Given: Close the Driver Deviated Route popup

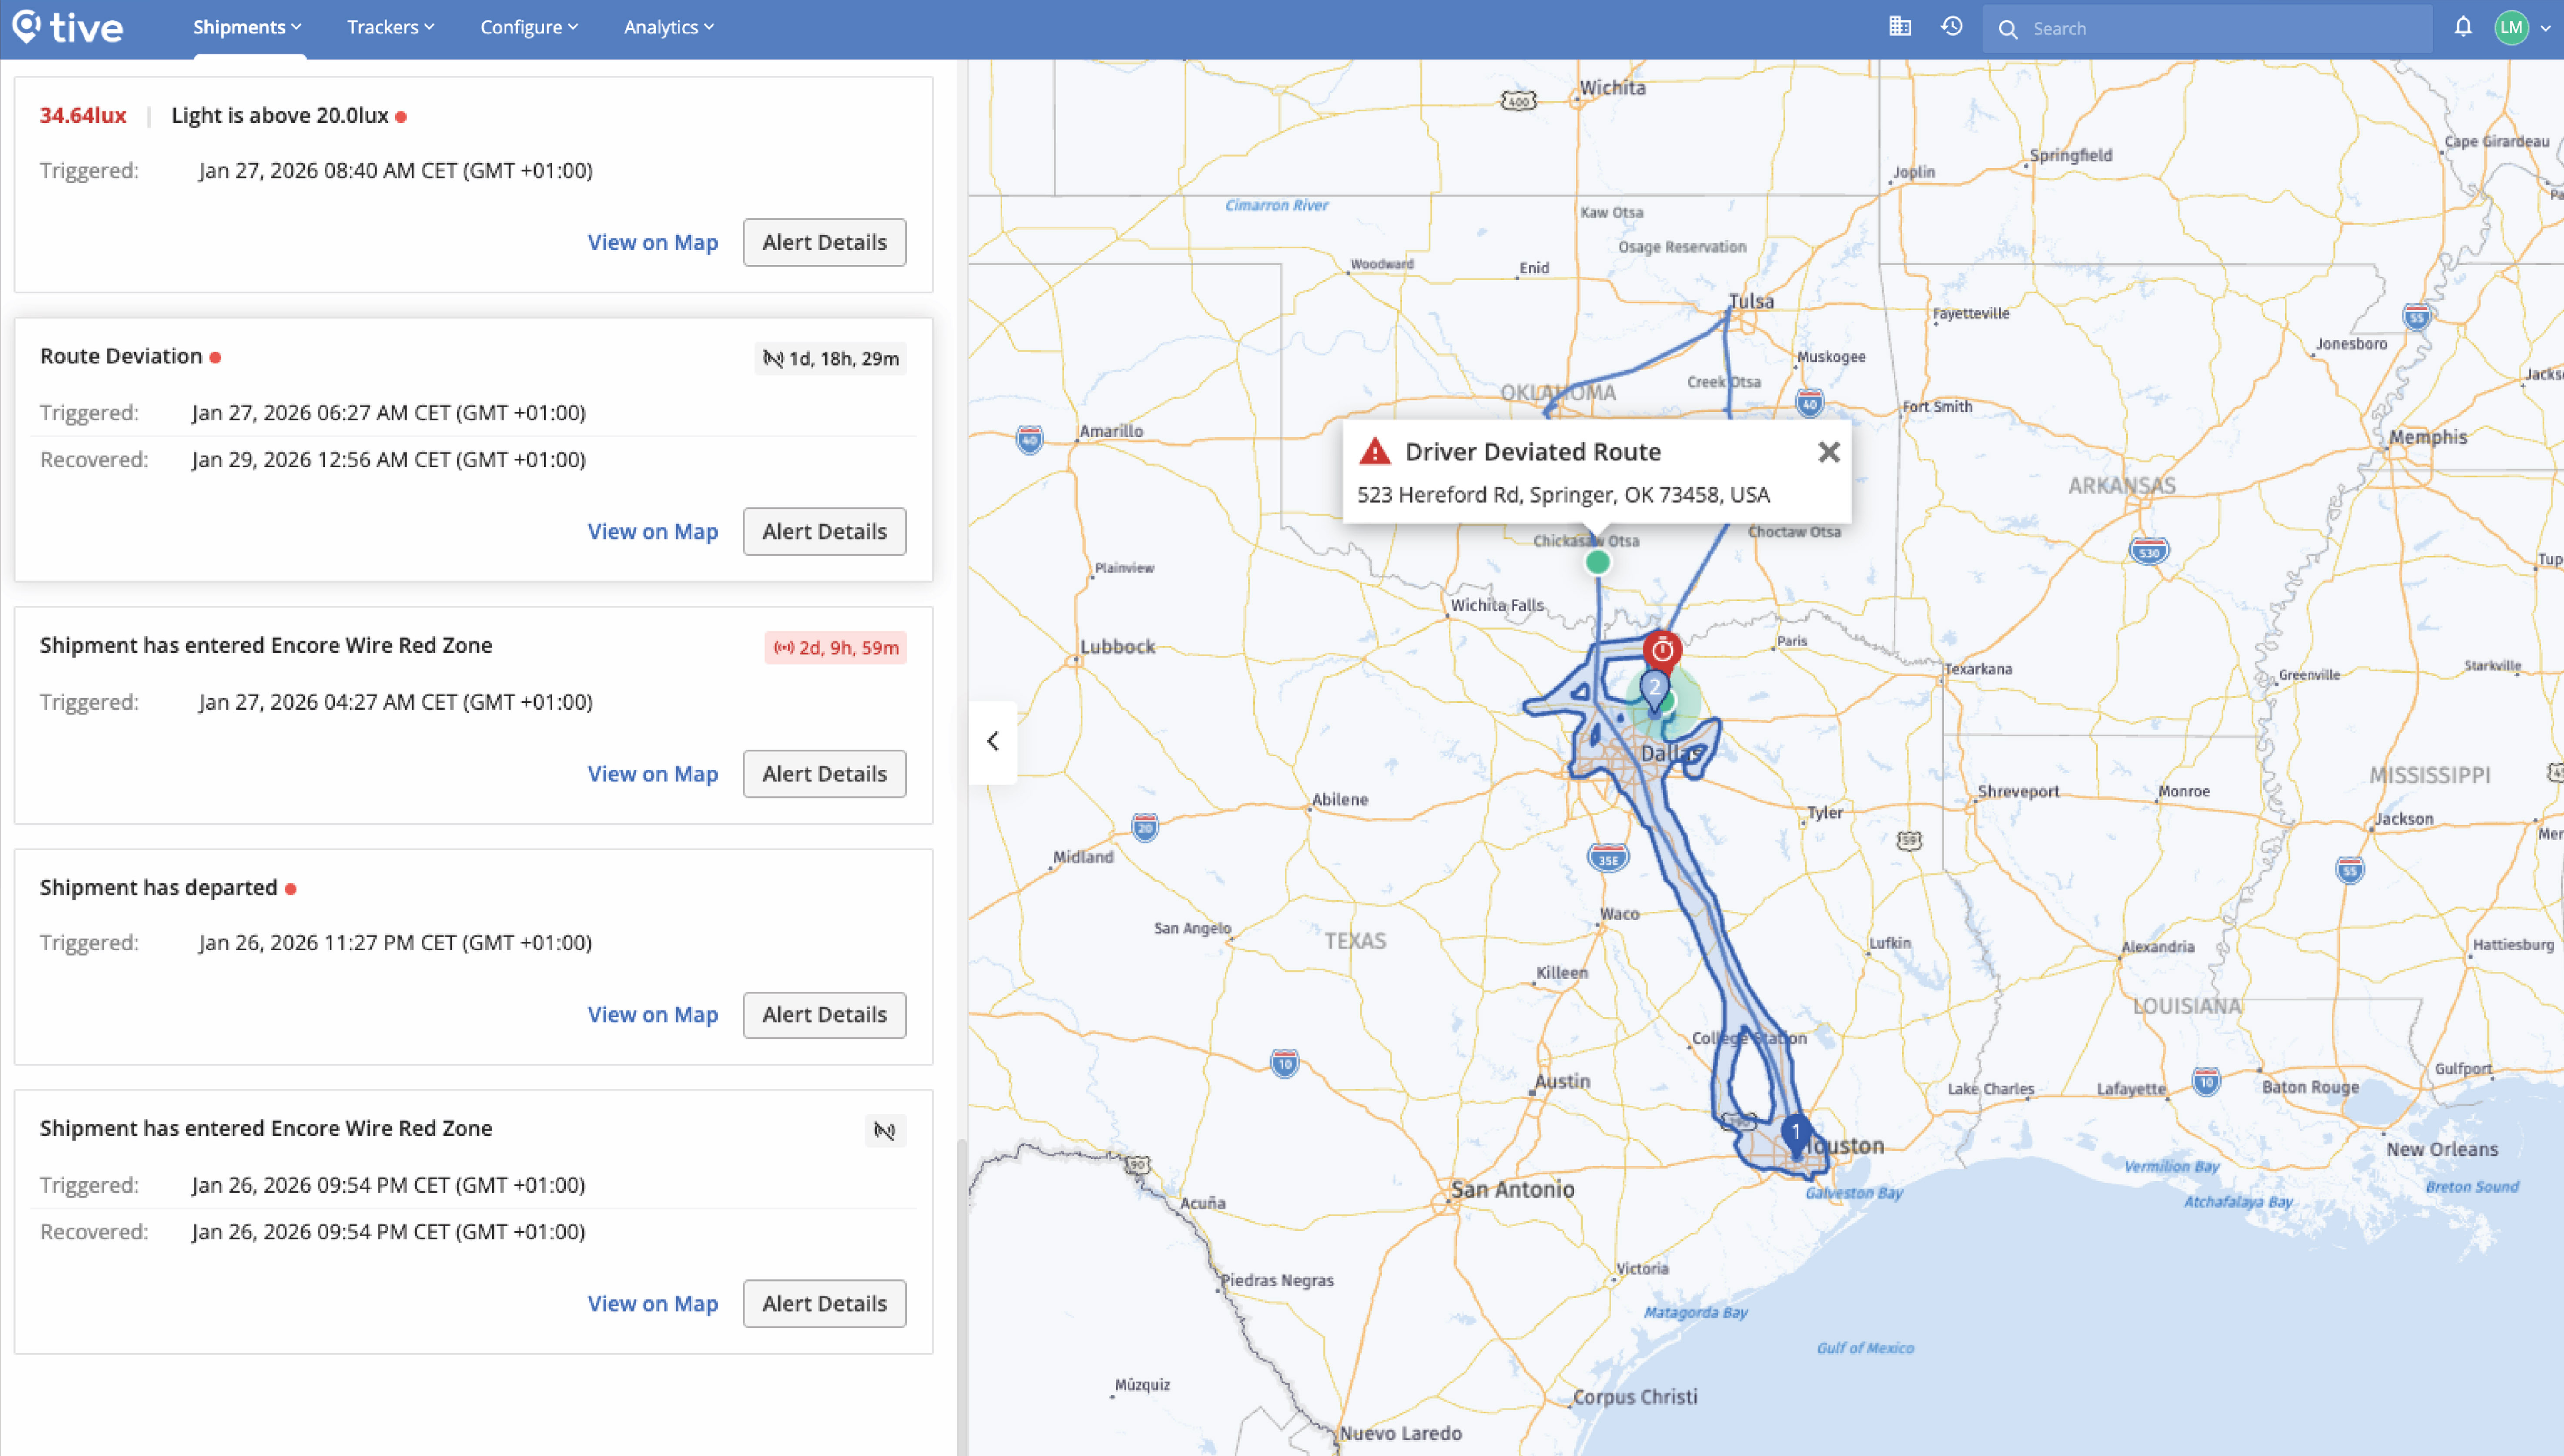Looking at the screenshot, I should tap(1829, 452).
